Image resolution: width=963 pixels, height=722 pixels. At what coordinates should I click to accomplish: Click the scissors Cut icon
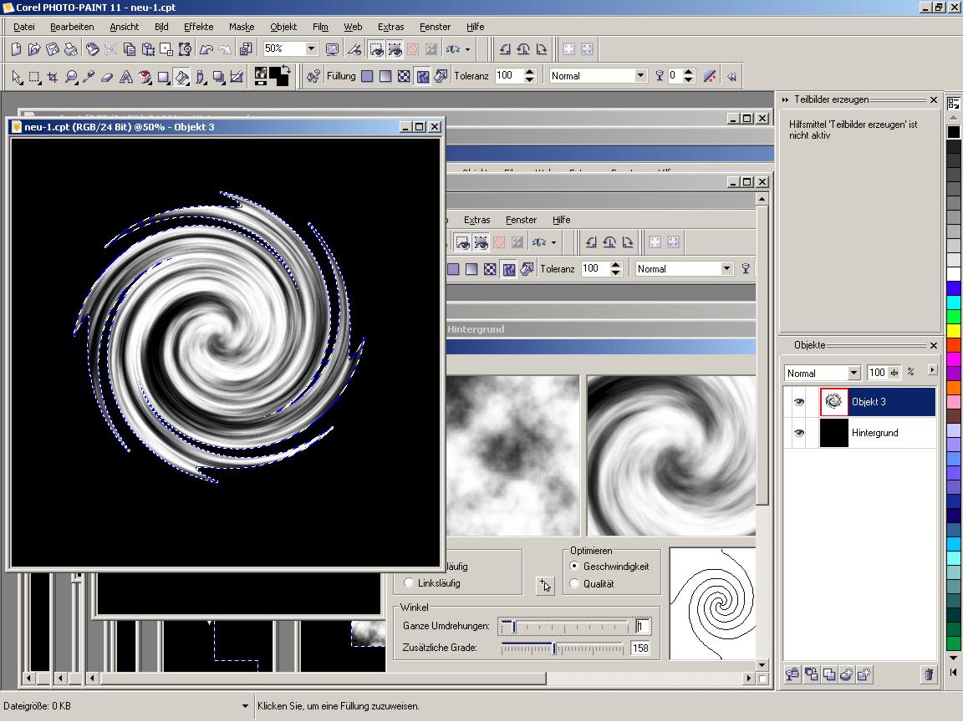point(111,49)
